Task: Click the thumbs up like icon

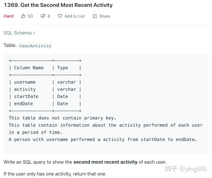Action: tap(23, 16)
